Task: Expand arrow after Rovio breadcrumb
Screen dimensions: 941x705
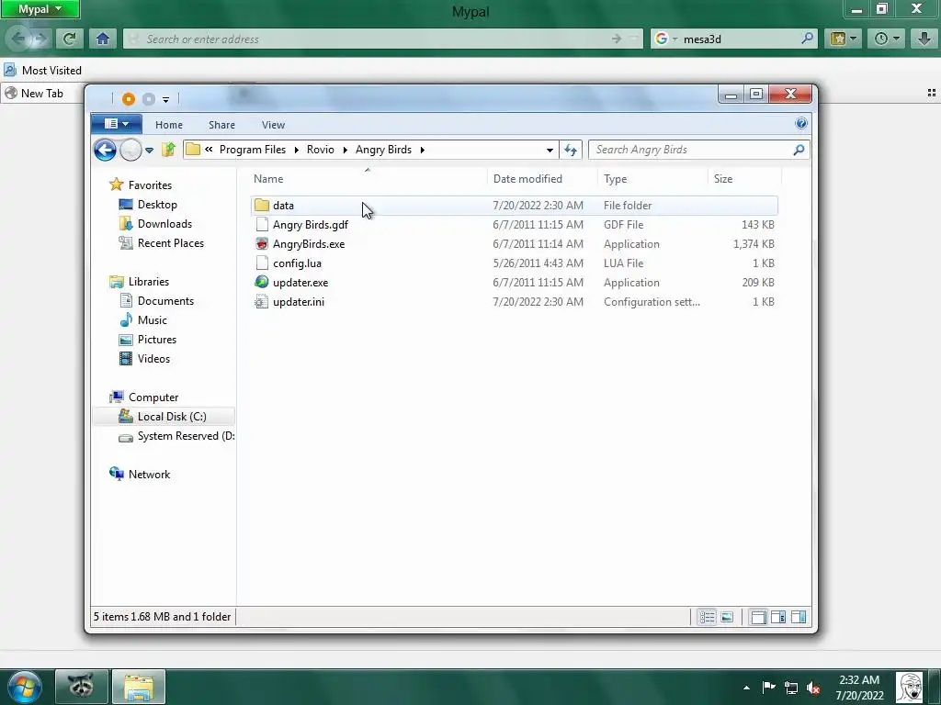Action: pyautogui.click(x=346, y=150)
